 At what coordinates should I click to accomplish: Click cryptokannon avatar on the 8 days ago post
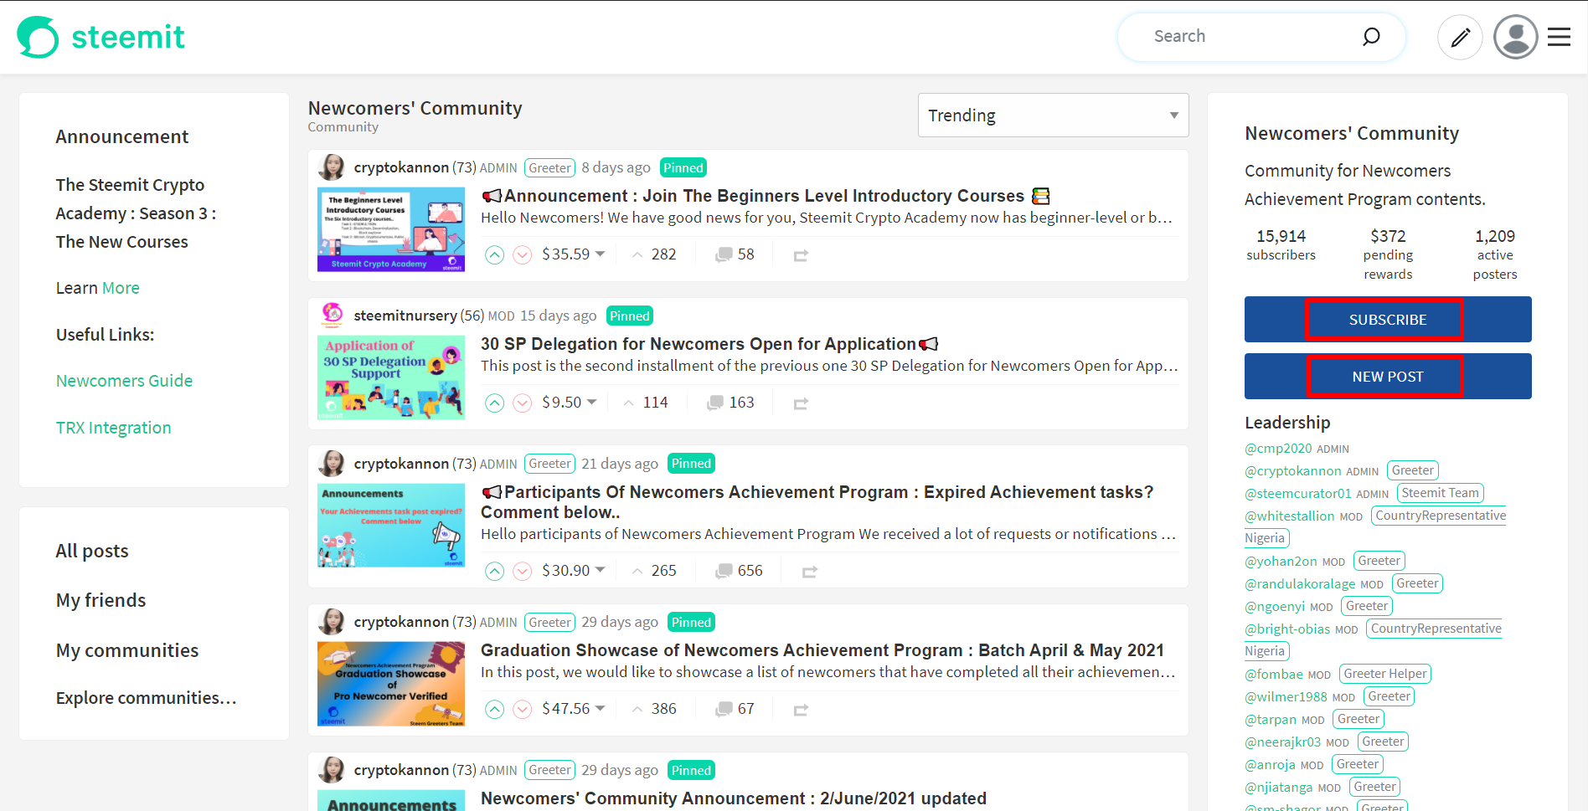coord(332,167)
